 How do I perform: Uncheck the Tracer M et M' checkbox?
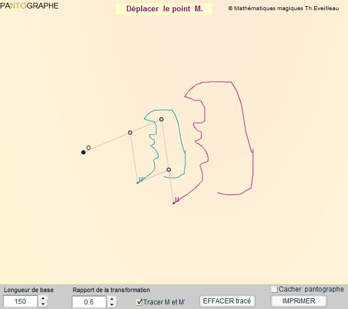pyautogui.click(x=139, y=302)
